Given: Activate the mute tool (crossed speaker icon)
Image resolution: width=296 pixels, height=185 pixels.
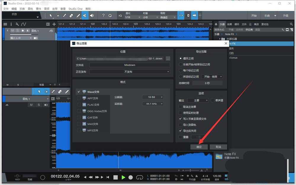Looking at the screenshot, I should click(x=85, y=16).
